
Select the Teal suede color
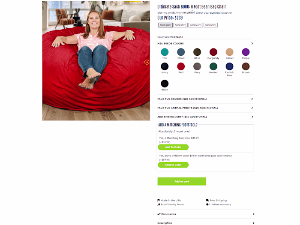(x=165, y=52)
